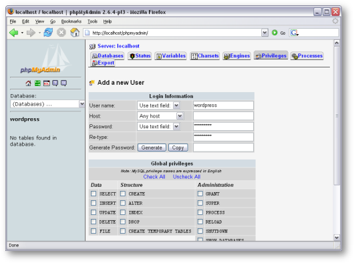The width and height of the screenshot is (354, 263).
Task: Open the Variables tab
Action: [x=171, y=55]
